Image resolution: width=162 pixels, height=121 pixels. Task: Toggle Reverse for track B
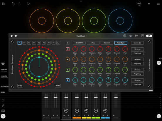click(137, 59)
